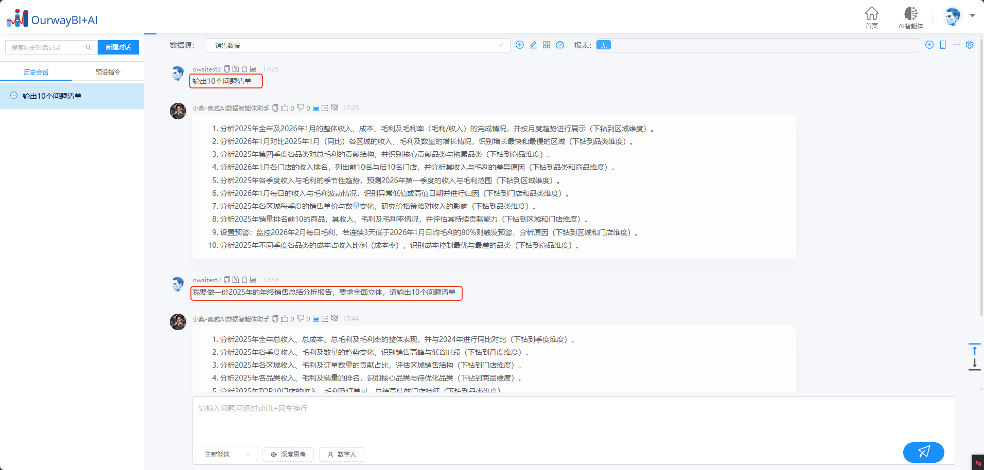984x470 pixels.
Task: Thumbs up the 17:25 assistant reply
Action: tap(285, 108)
